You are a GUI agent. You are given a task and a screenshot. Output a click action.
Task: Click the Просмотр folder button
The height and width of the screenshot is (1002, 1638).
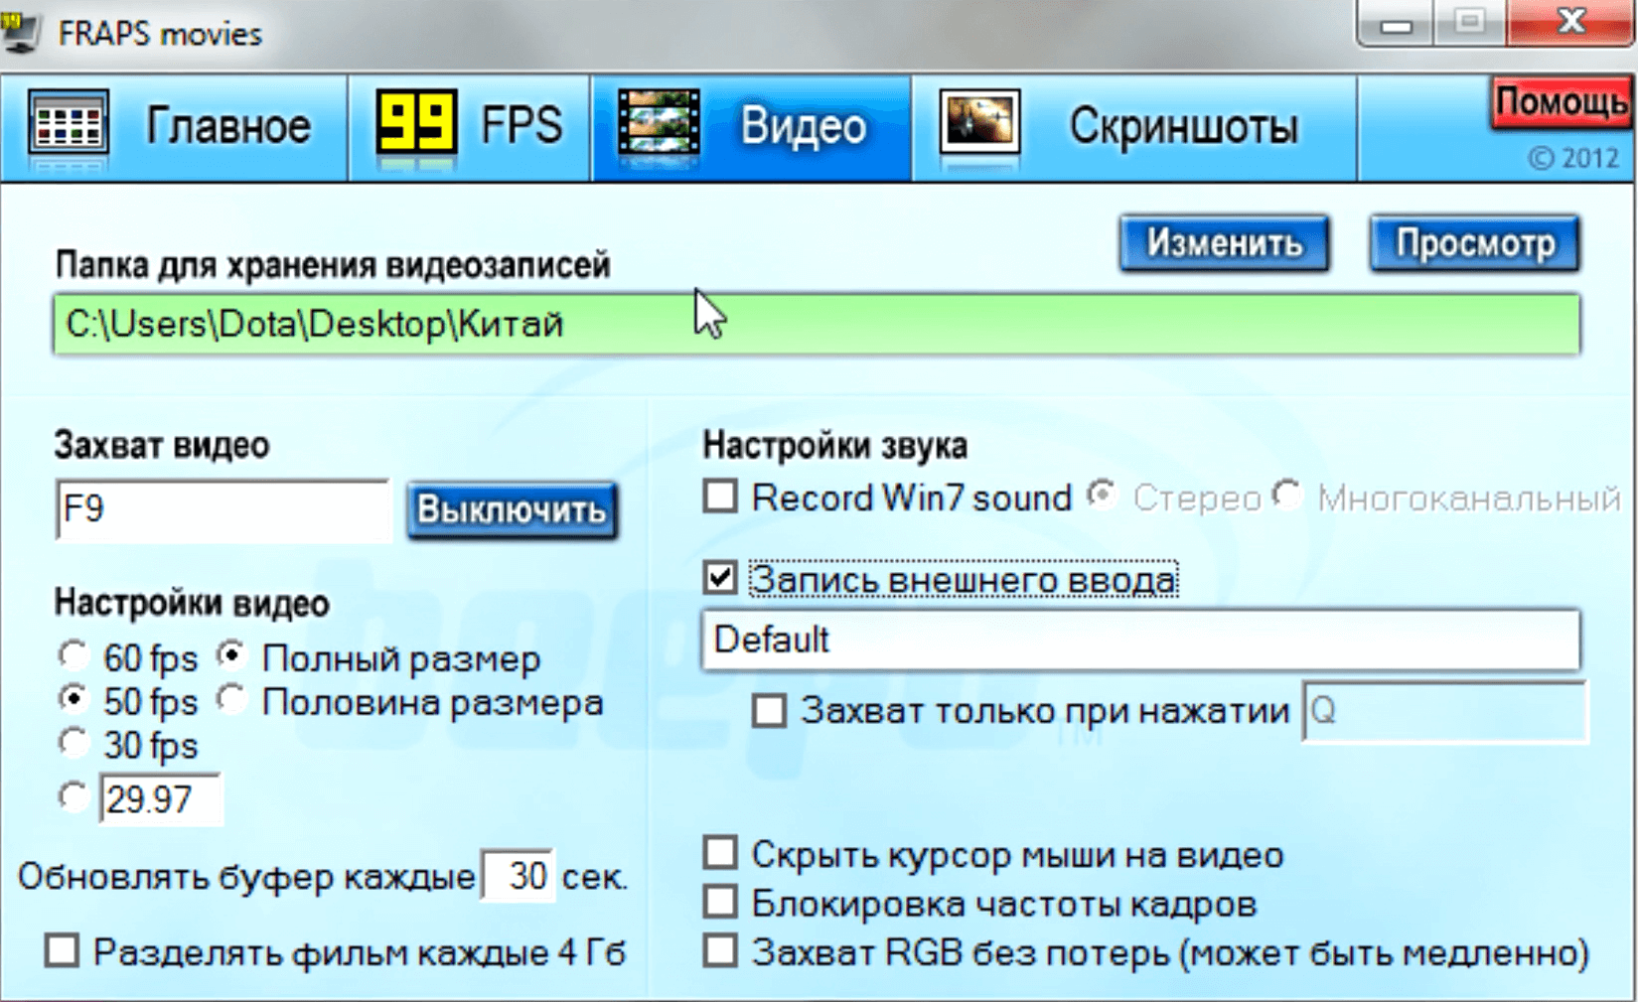click(1475, 243)
